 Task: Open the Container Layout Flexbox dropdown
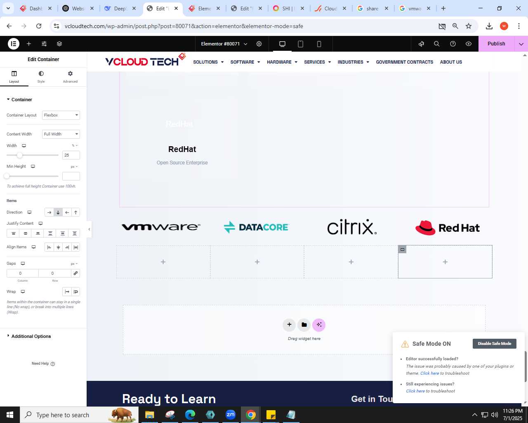click(x=61, y=115)
